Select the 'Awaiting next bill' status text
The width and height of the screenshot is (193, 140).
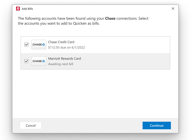(x=61, y=64)
